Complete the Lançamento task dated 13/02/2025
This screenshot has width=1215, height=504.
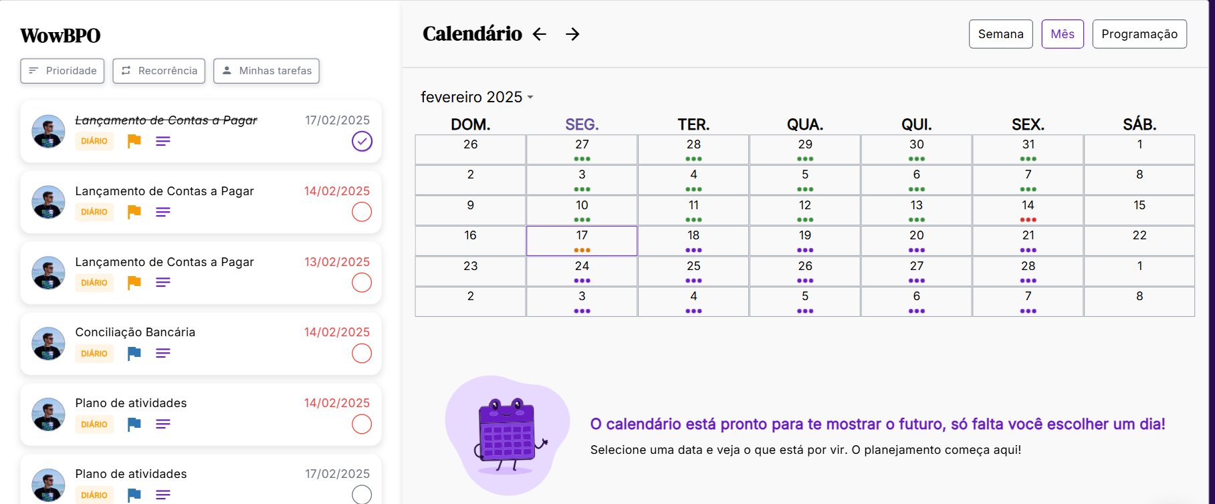pyautogui.click(x=362, y=283)
